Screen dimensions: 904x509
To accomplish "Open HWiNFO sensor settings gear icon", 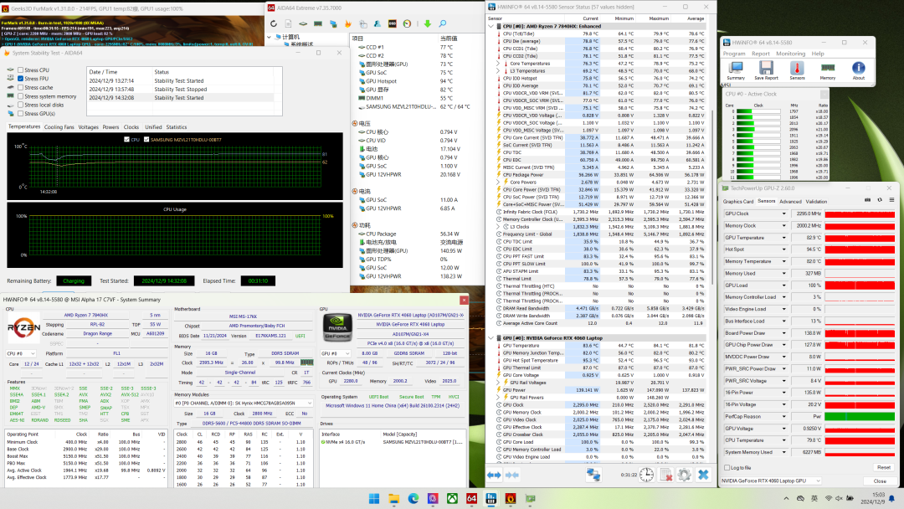I will (x=685, y=475).
